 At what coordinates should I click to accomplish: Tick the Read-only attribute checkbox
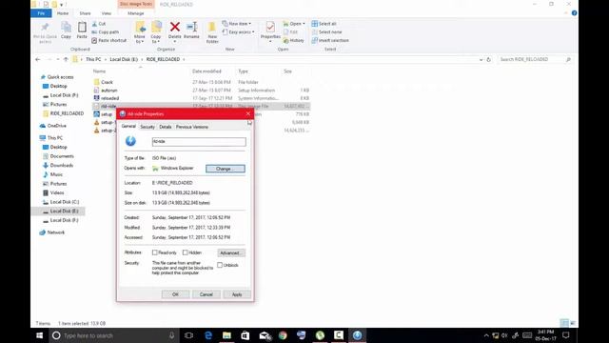154,252
